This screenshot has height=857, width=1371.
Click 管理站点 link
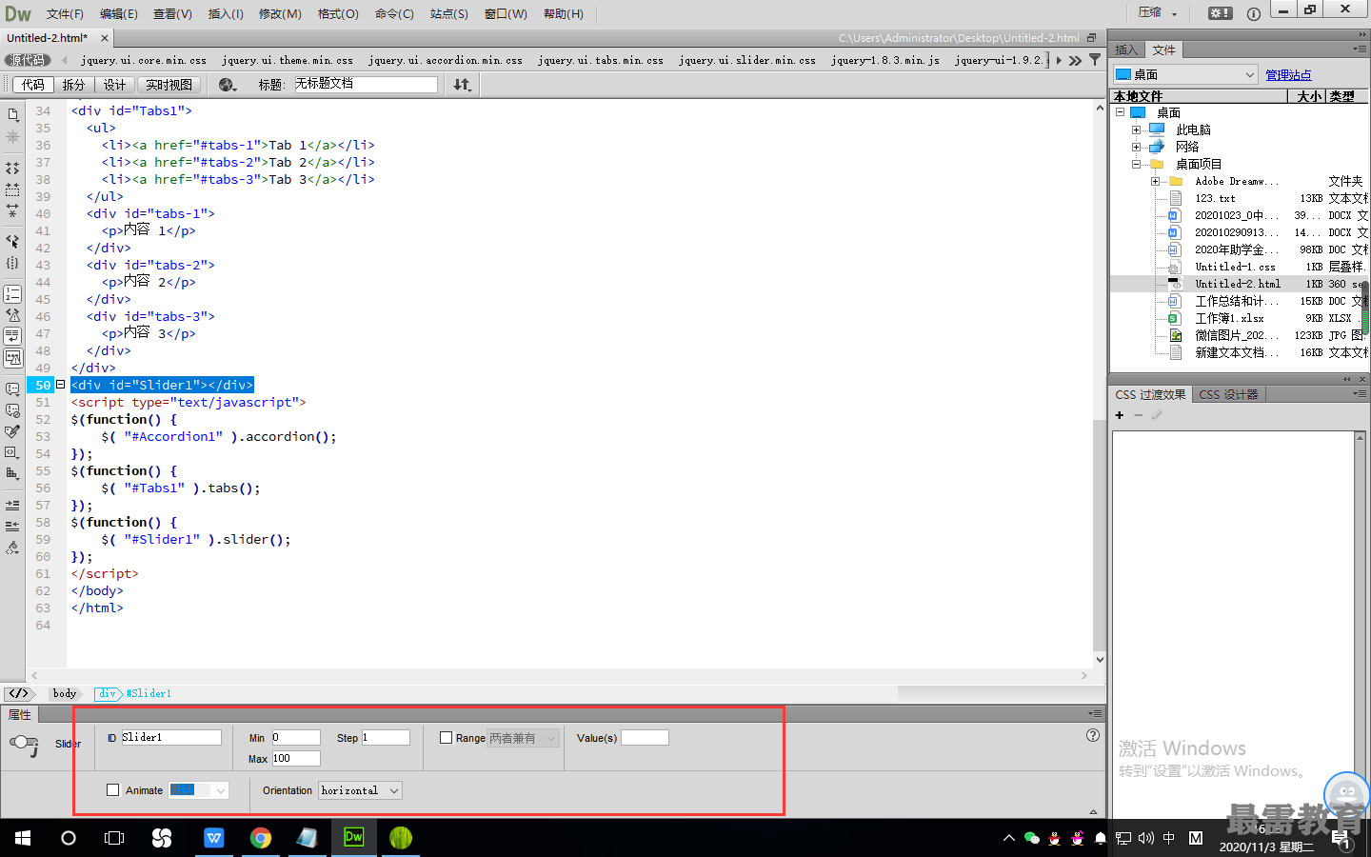coord(1288,75)
